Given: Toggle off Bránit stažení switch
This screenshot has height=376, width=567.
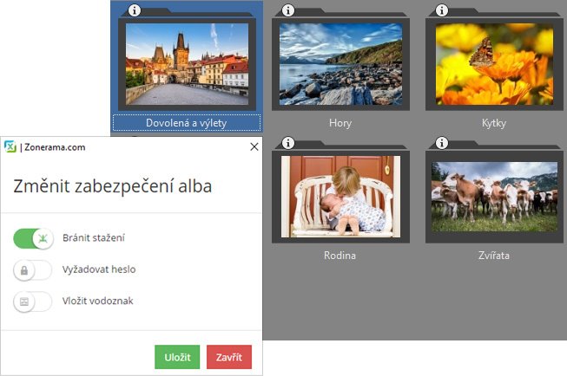Looking at the screenshot, I should point(33,238).
